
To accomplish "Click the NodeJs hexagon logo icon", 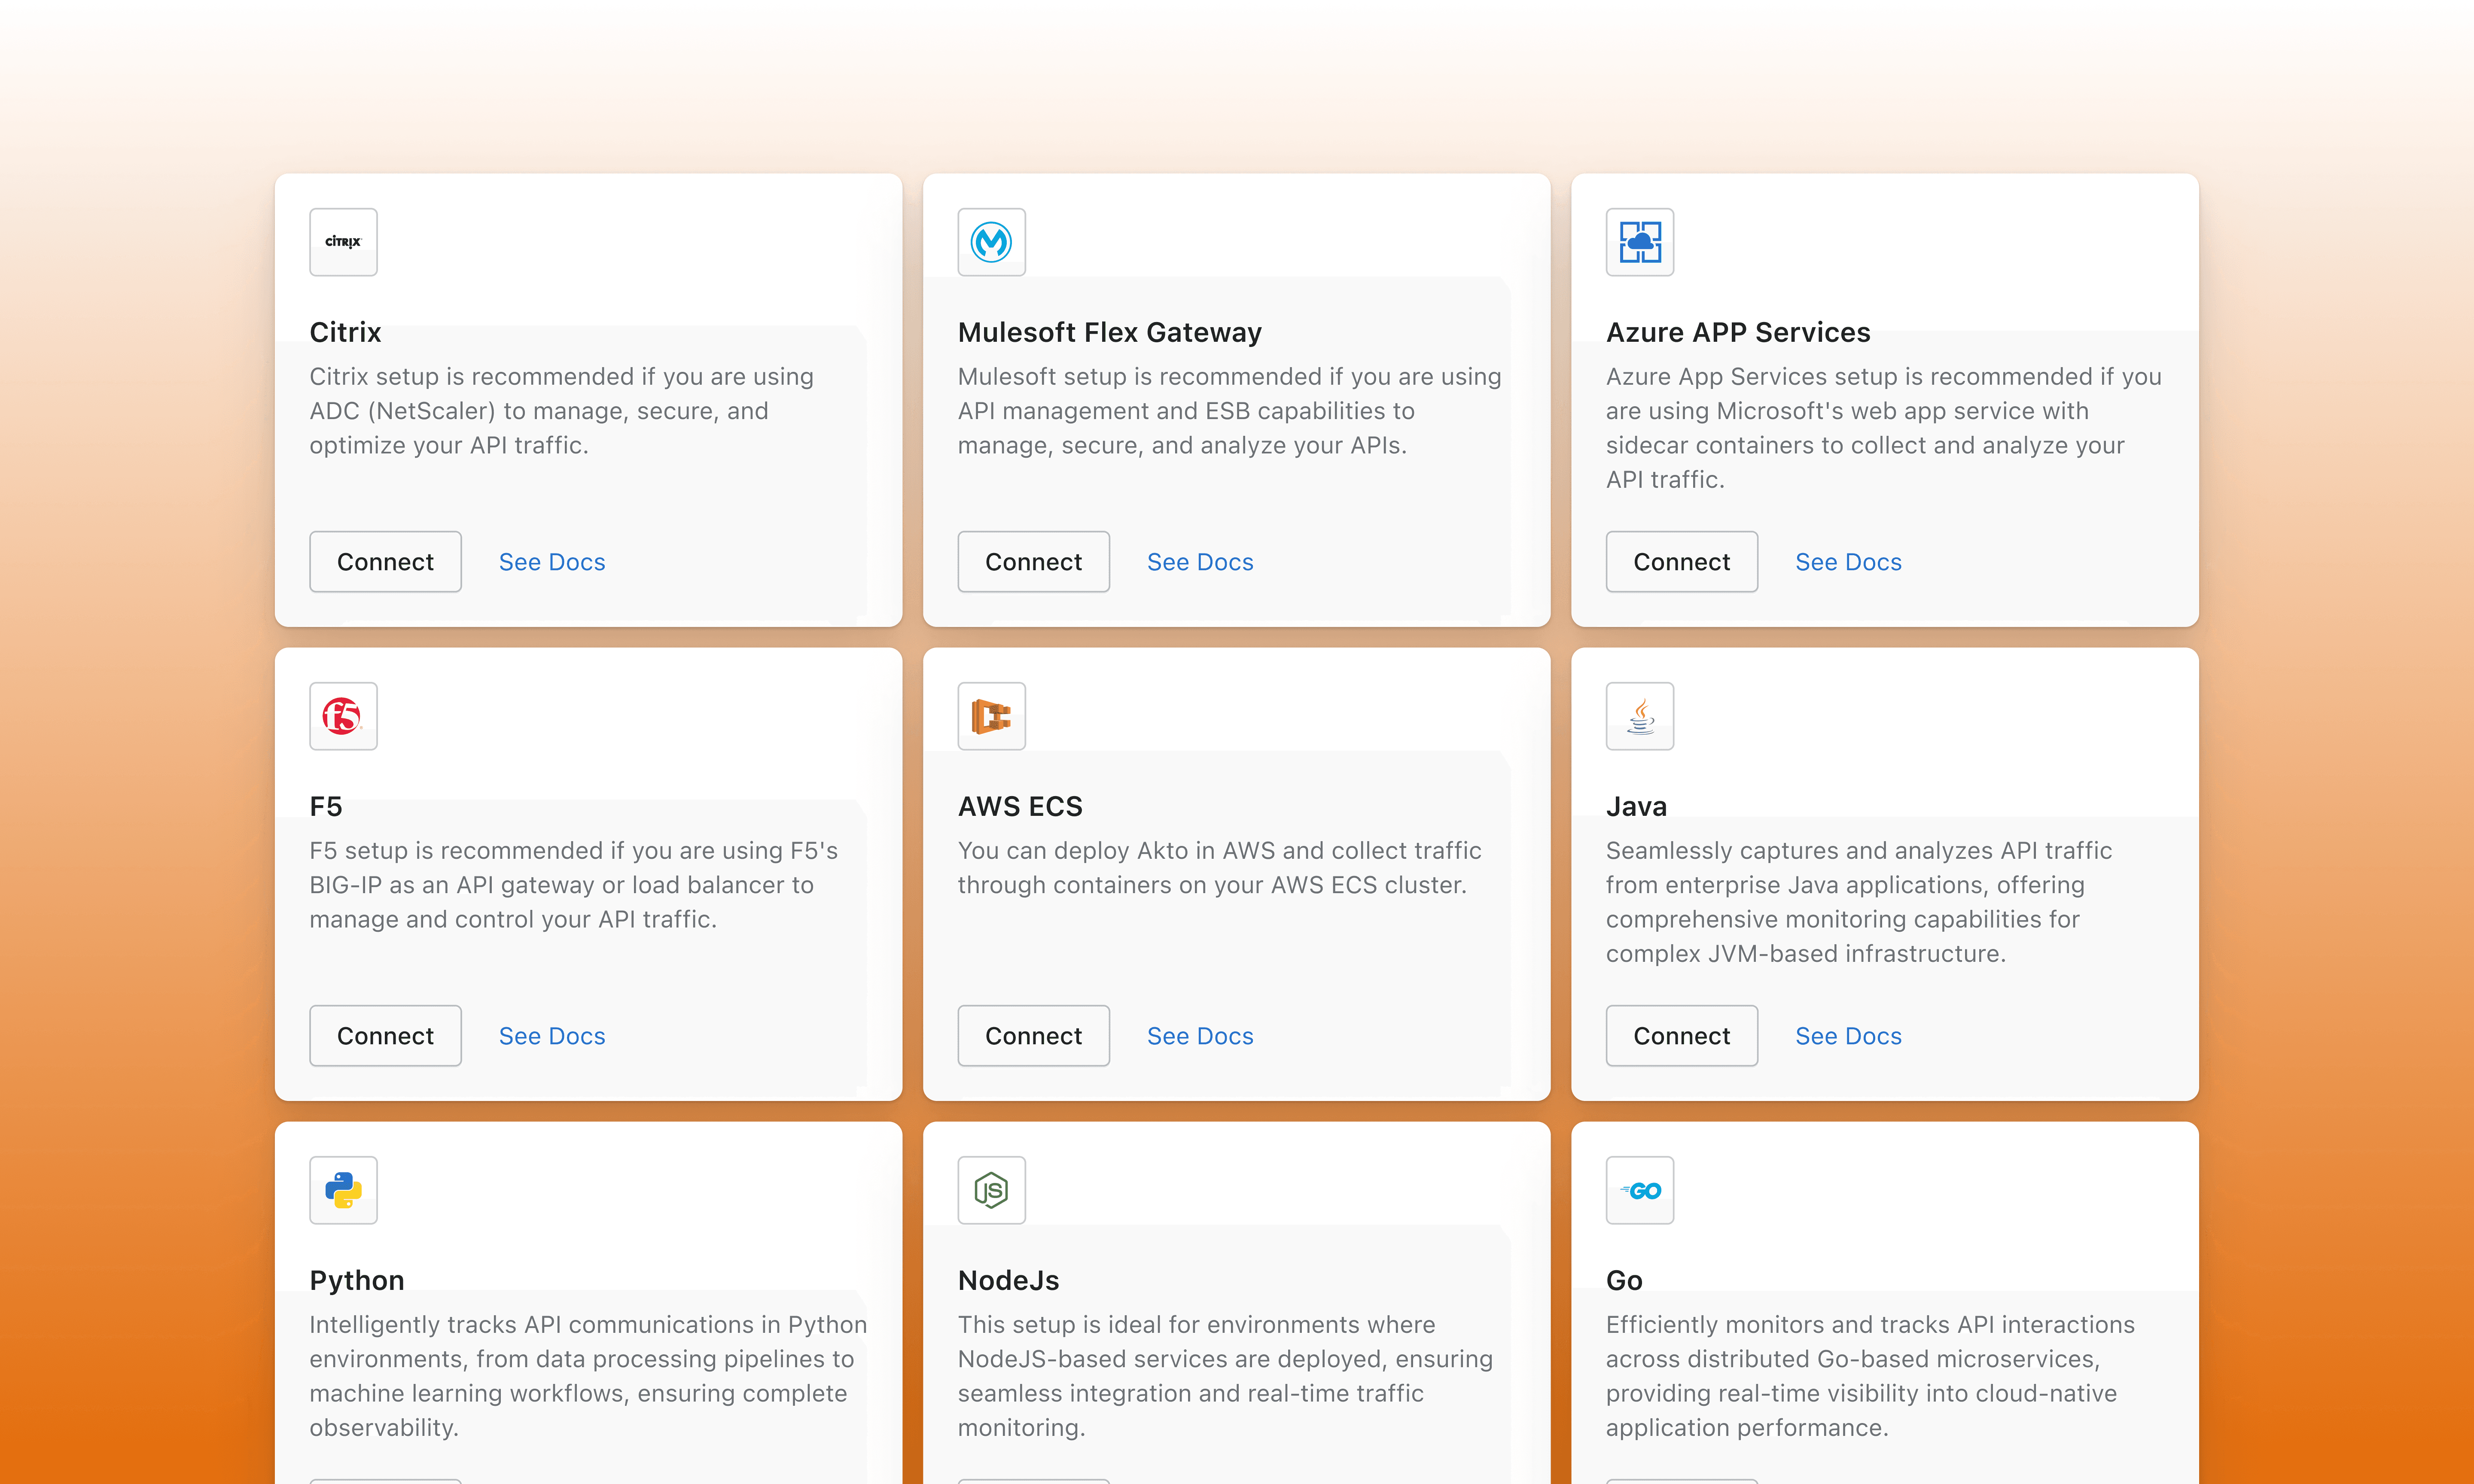I will click(991, 1190).
